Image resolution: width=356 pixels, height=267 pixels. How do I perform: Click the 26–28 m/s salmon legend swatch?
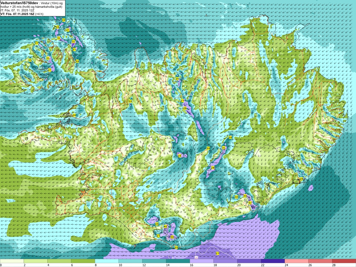click(x=320, y=261)
